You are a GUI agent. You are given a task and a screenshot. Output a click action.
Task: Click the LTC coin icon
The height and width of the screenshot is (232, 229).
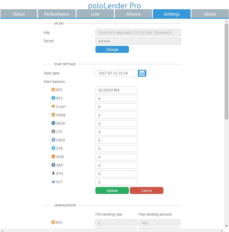point(53,131)
